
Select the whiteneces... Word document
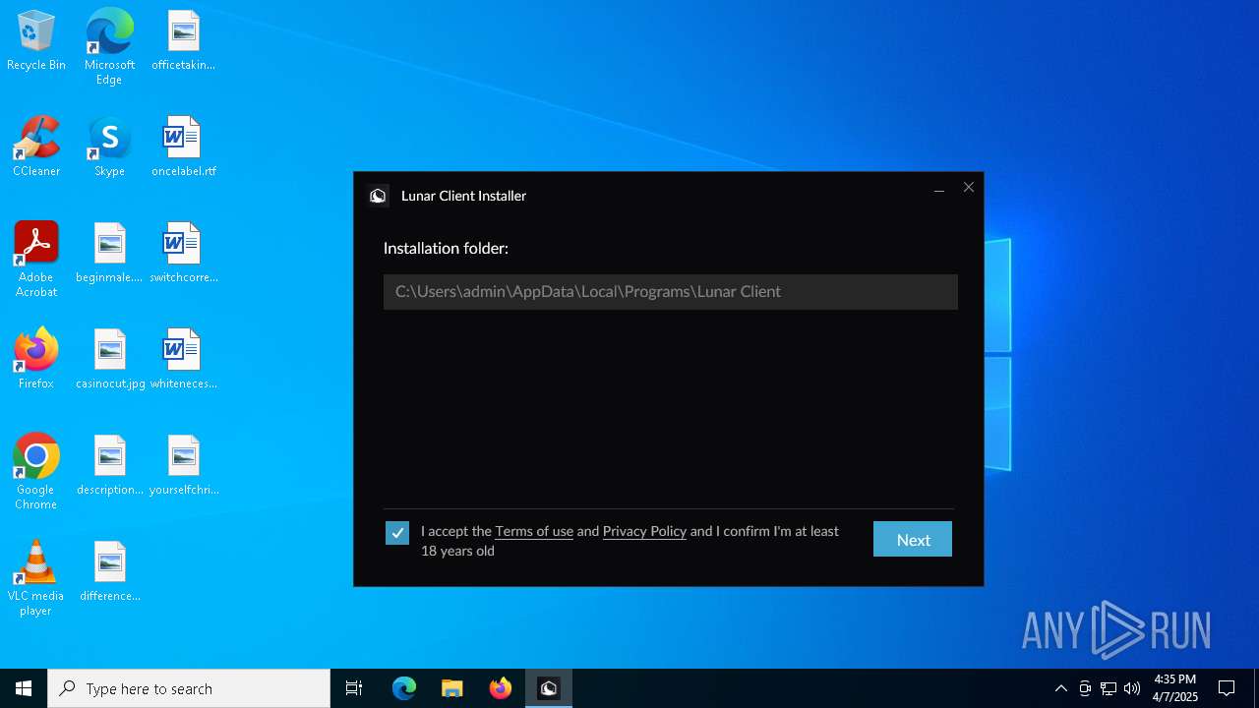pyautogui.click(x=183, y=360)
